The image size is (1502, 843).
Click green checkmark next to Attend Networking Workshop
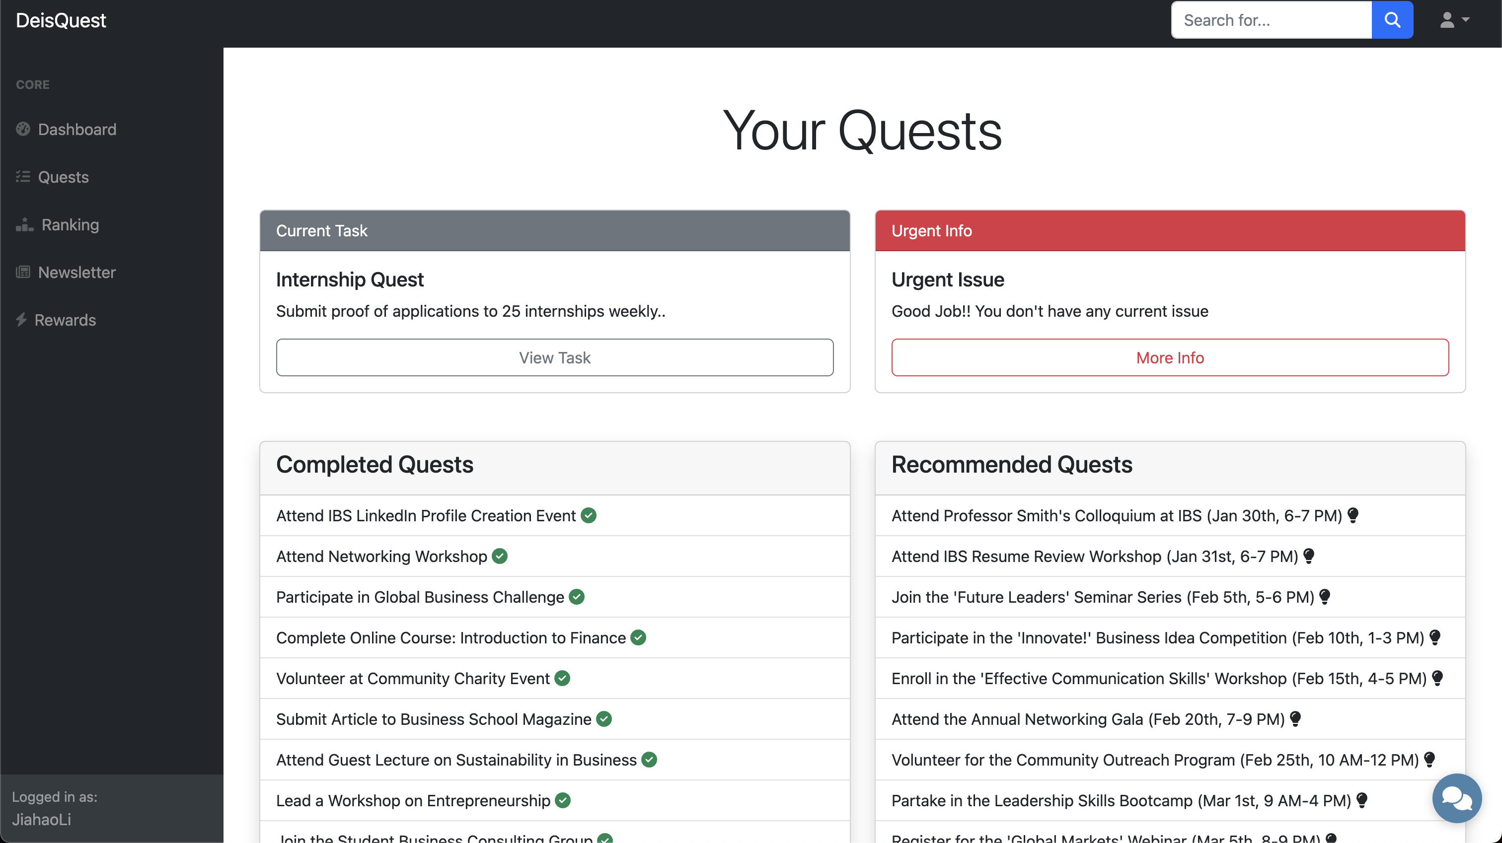click(500, 556)
